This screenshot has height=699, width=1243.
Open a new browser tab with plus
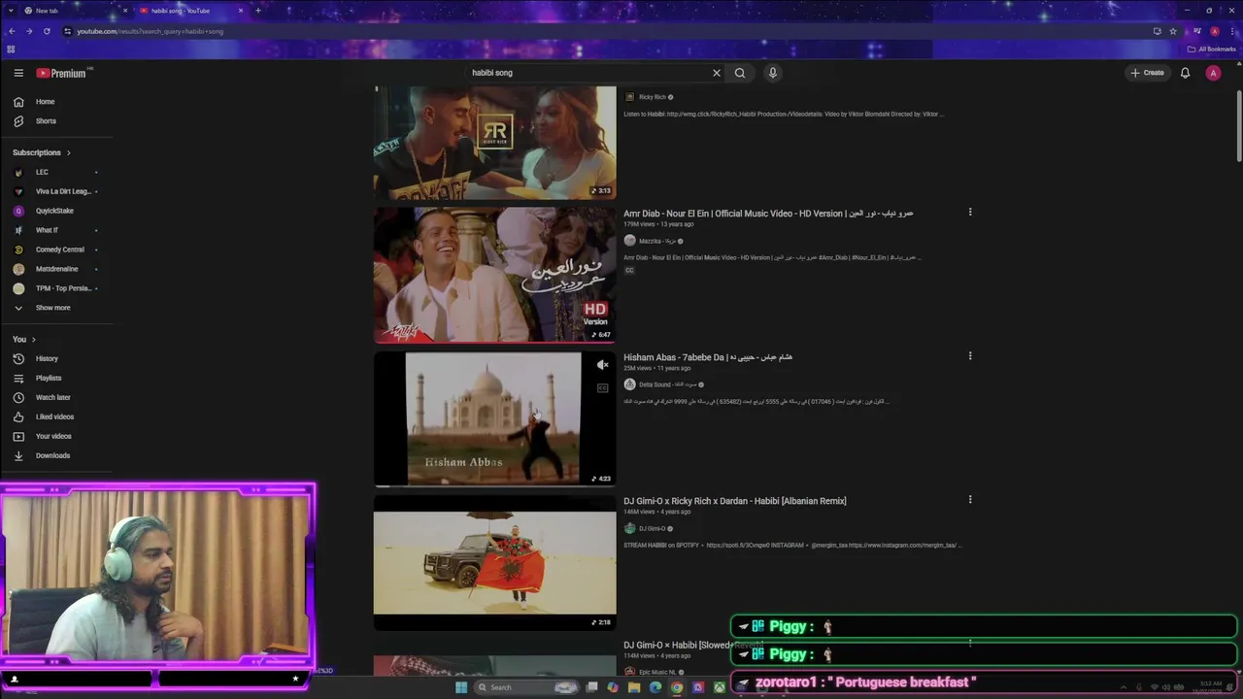(257, 11)
